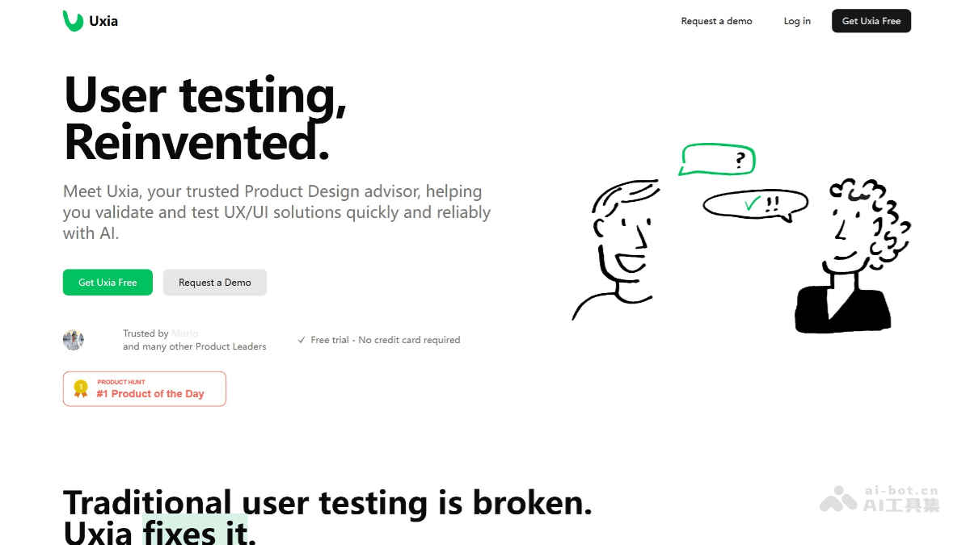Click the green question mark speech bubble

(718, 159)
